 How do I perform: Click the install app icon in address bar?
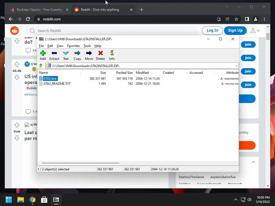[x=219, y=19]
